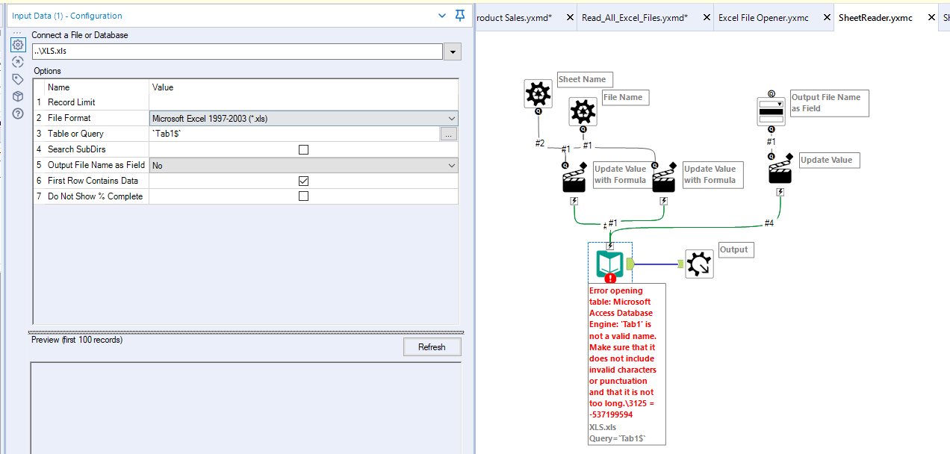Enable the Search SubDirs checkbox
950x454 pixels.
pos(303,149)
